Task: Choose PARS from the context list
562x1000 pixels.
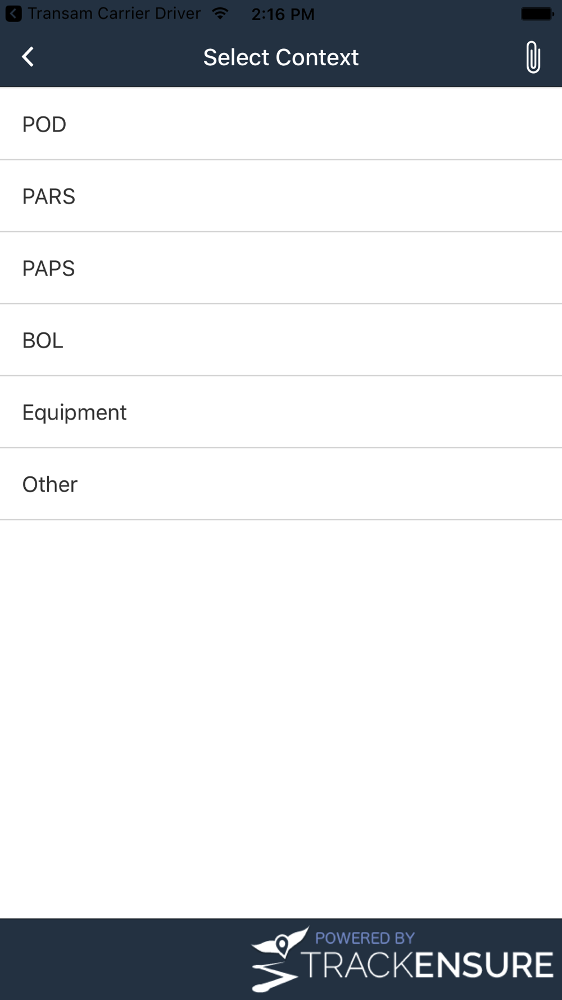Action: tap(281, 196)
